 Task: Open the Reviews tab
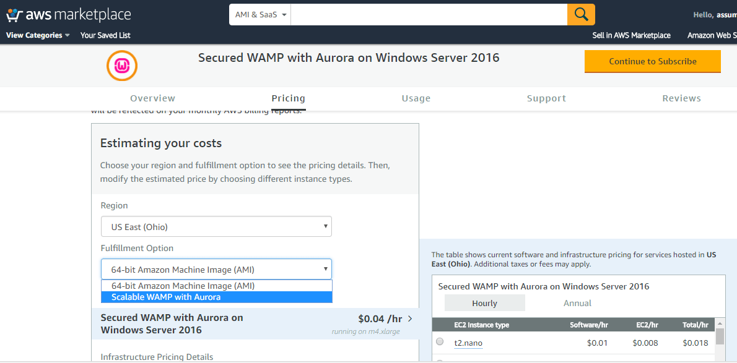(x=681, y=98)
